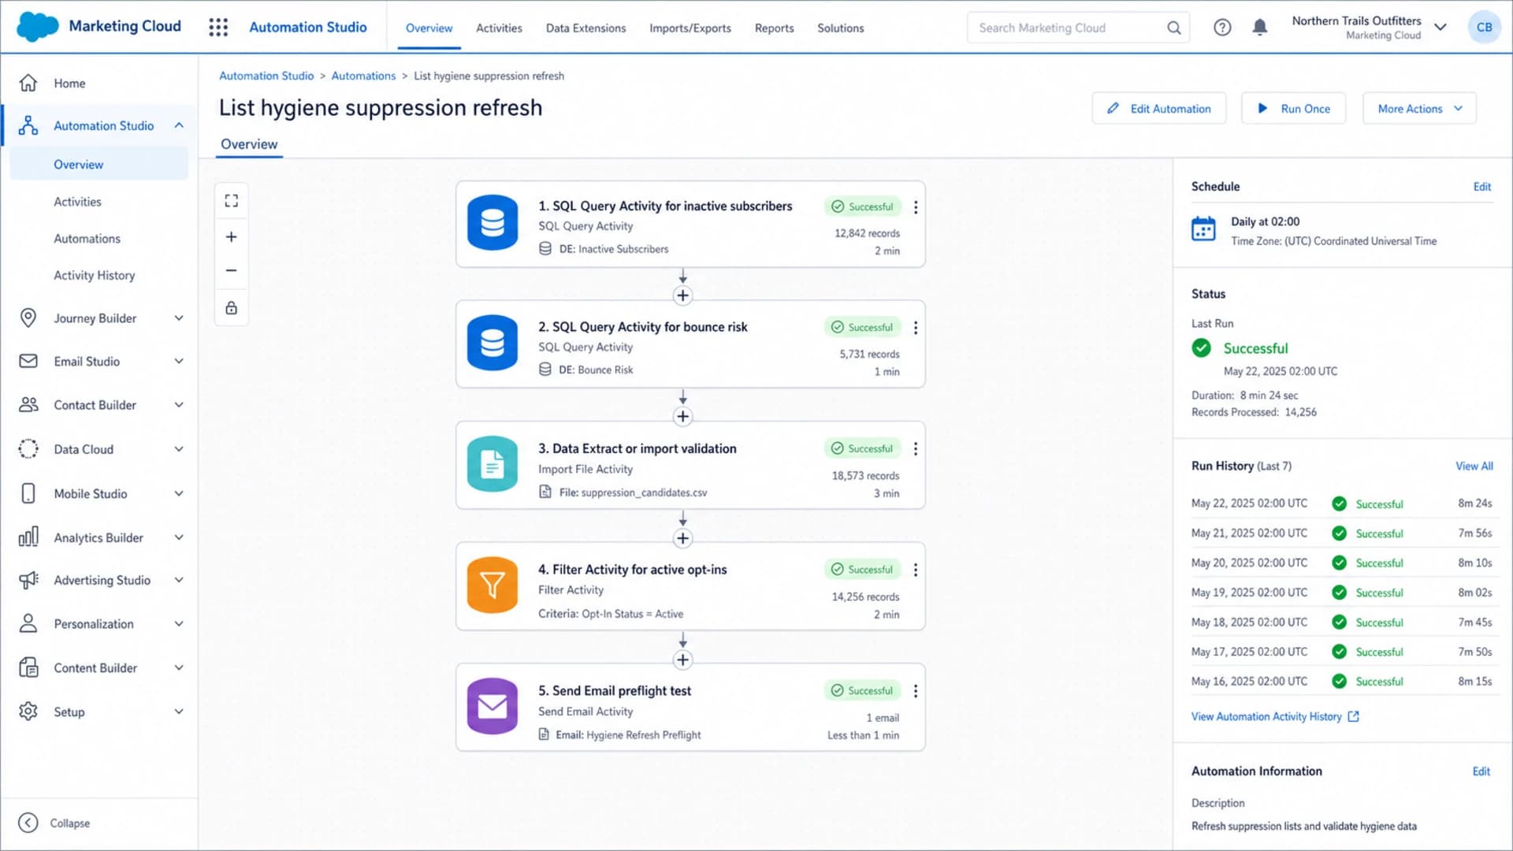Expand Analytics Builder in sidebar
The height and width of the screenshot is (851, 1513).
pos(179,537)
